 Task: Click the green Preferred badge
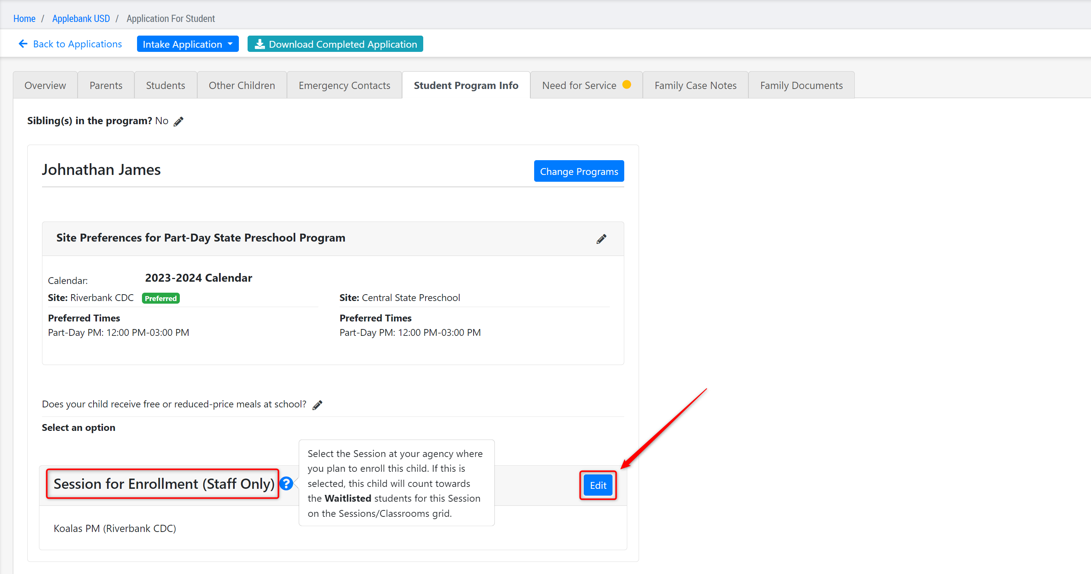(161, 298)
